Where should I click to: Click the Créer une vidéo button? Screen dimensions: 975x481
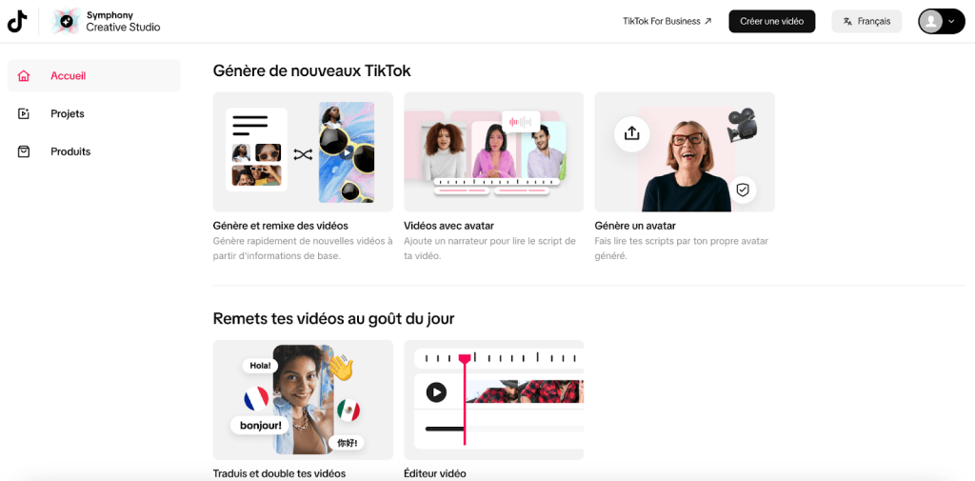pos(771,21)
